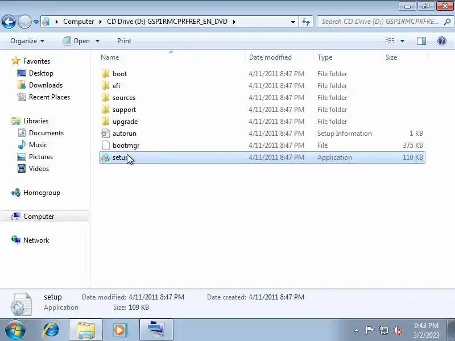Image resolution: width=455 pixels, height=341 pixels.
Task: Click the 1 KB size of autorun
Action: [416, 133]
